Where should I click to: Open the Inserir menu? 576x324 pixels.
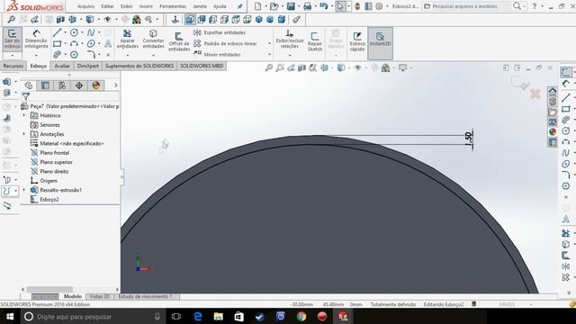click(x=146, y=6)
